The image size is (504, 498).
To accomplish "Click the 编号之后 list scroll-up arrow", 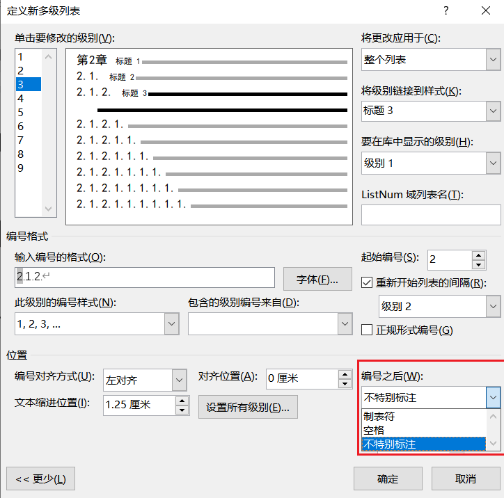I will pyautogui.click(x=493, y=417).
